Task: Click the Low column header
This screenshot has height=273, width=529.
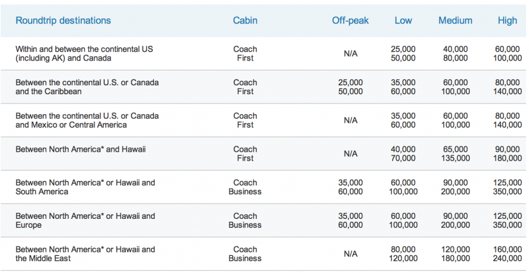Action: (403, 21)
